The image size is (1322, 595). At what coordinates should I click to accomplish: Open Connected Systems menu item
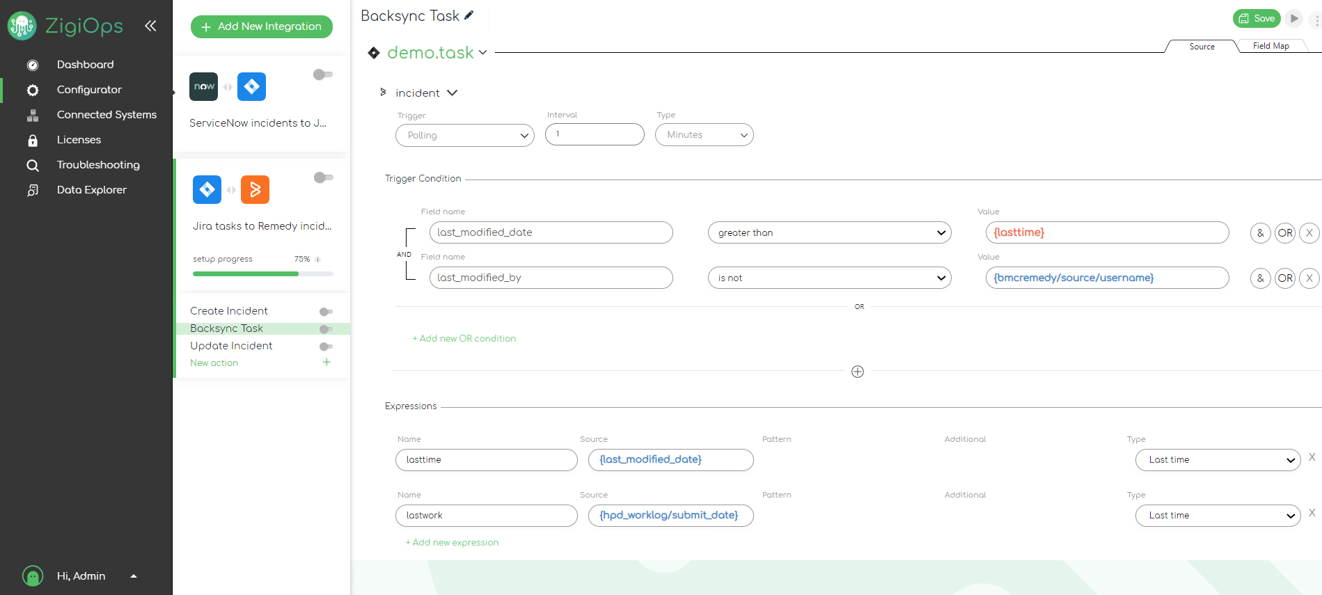(x=107, y=115)
